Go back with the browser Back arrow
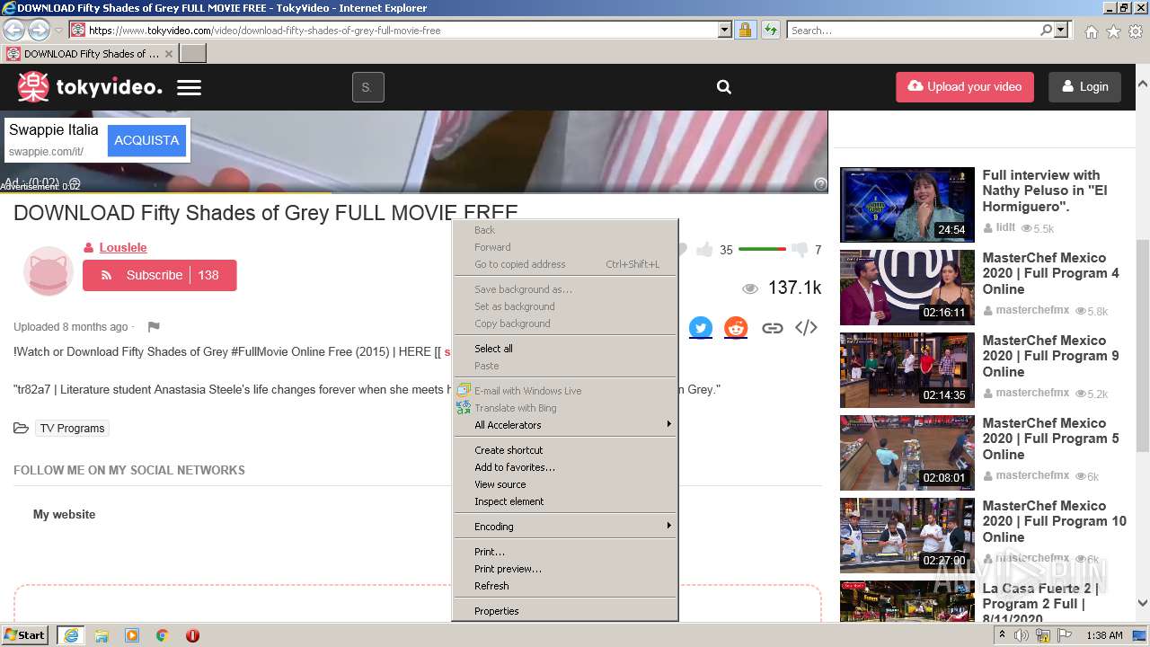1150x647 pixels. click(x=14, y=31)
